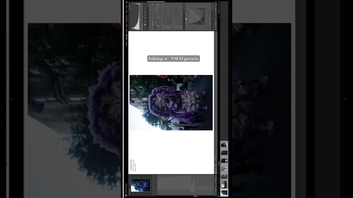Select the red channel circle in Tone Curve

[x=186, y=17]
